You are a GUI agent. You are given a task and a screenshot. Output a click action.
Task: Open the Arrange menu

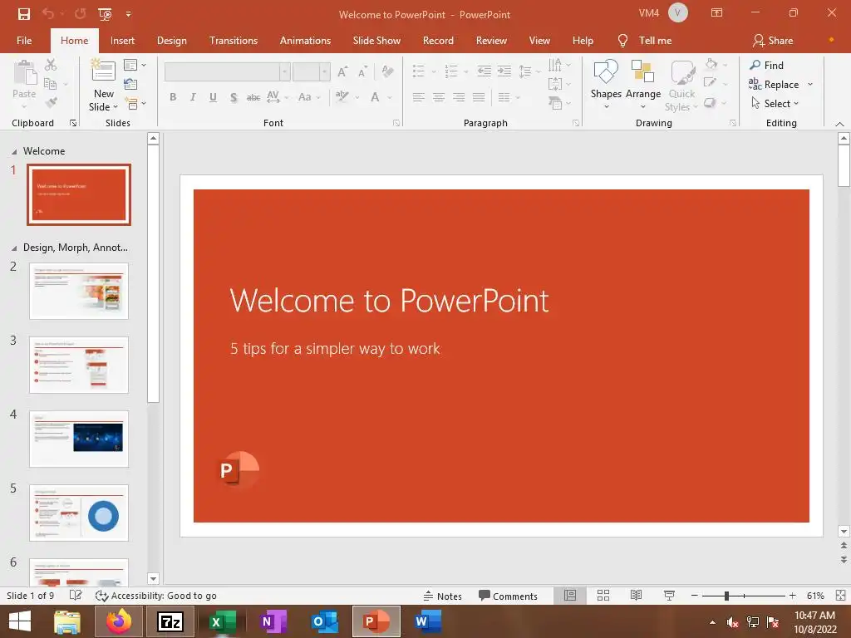643,84
